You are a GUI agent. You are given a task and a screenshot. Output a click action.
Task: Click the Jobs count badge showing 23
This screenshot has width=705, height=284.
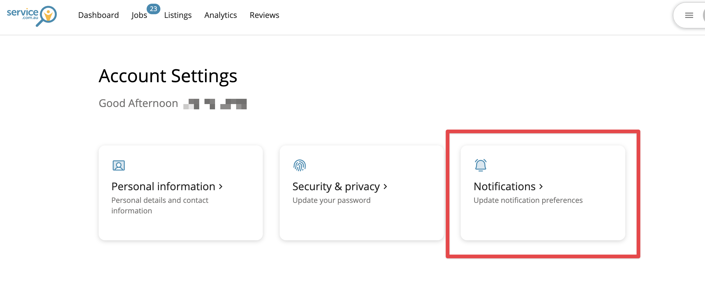(x=153, y=9)
